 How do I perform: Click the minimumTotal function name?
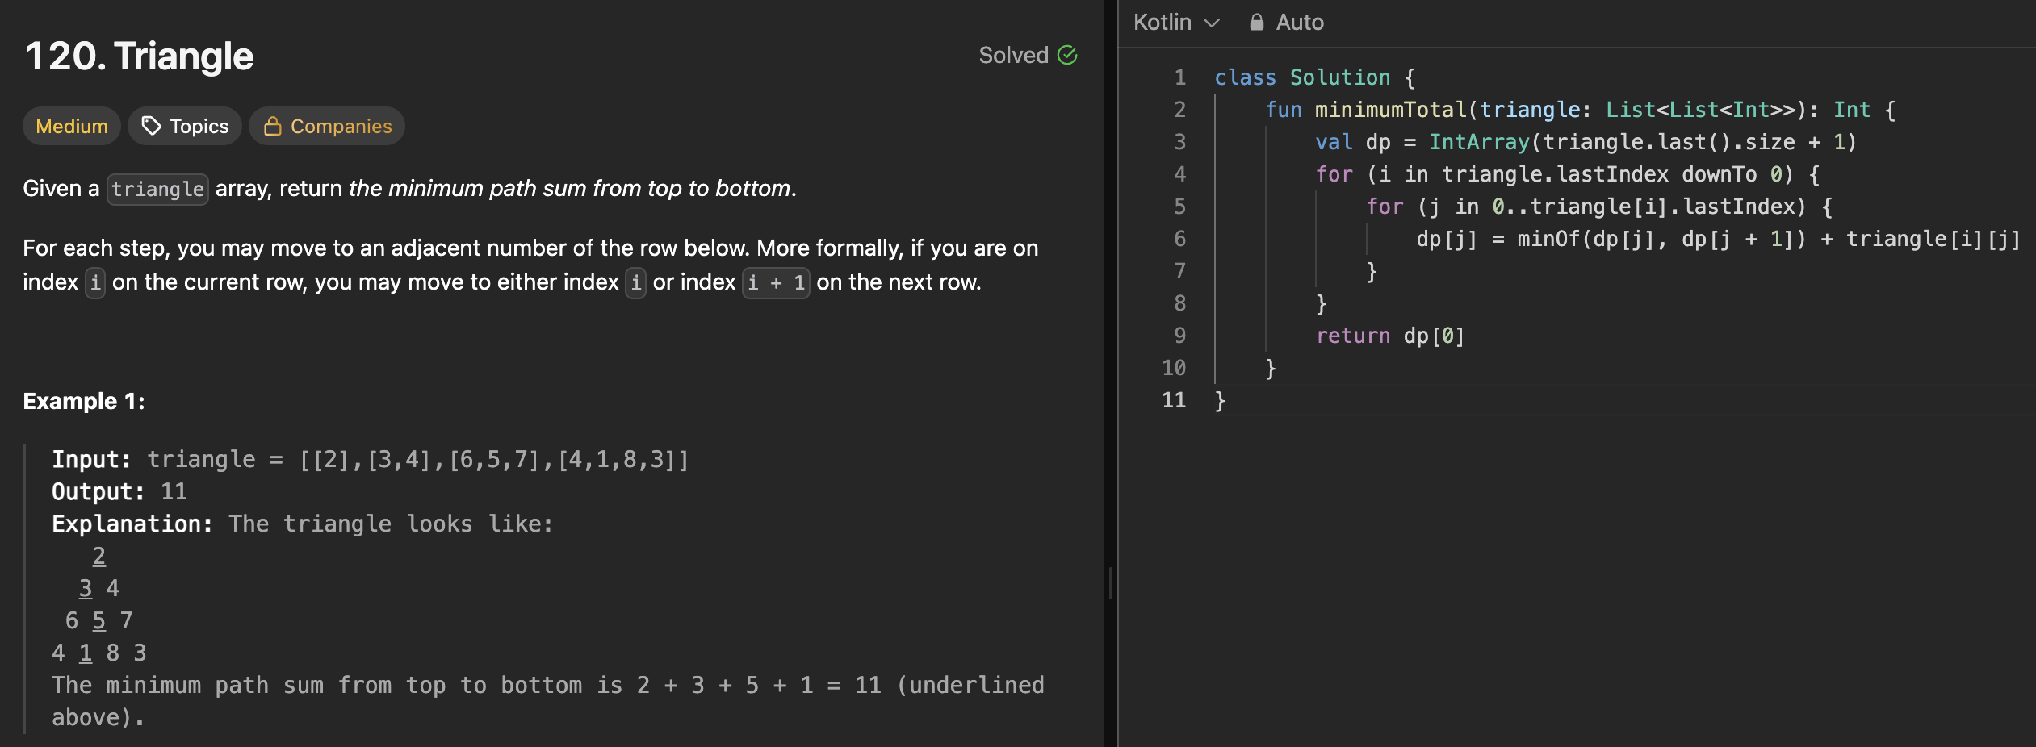click(x=1390, y=110)
